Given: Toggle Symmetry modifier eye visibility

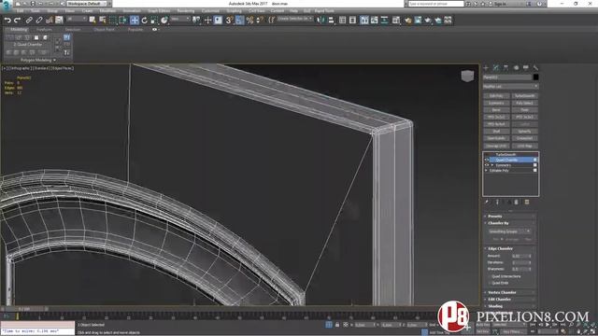Looking at the screenshot, I should click(x=487, y=165).
